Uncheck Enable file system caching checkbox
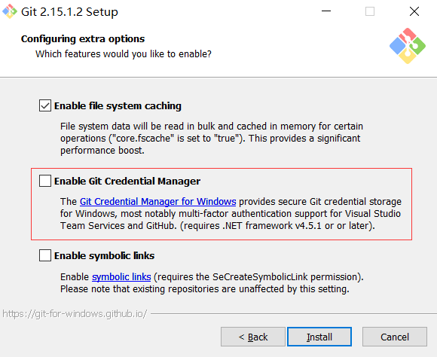 tap(45, 105)
